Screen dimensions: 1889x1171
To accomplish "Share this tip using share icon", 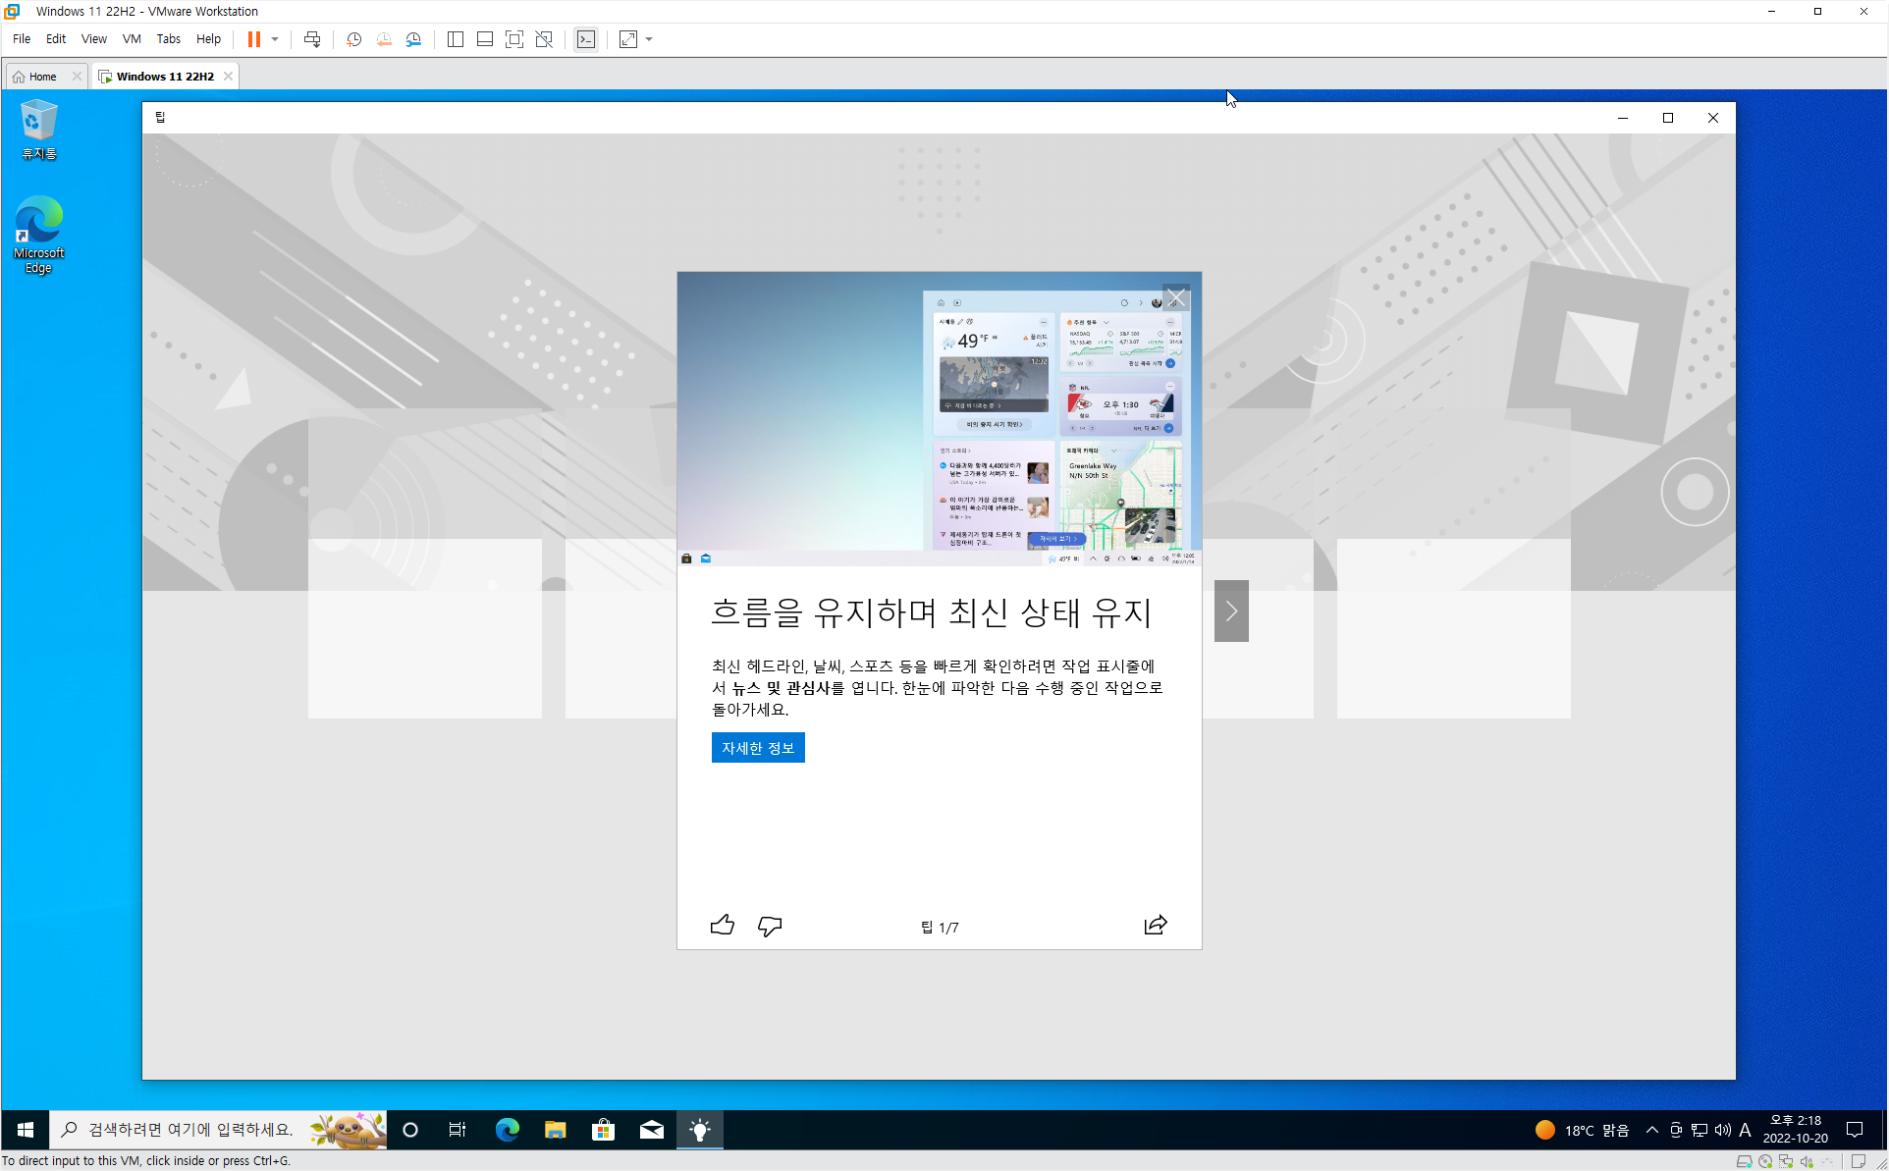I will (1156, 925).
